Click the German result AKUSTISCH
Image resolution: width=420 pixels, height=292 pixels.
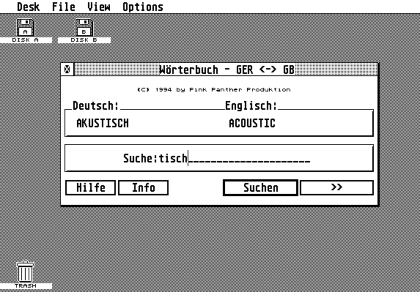102,124
